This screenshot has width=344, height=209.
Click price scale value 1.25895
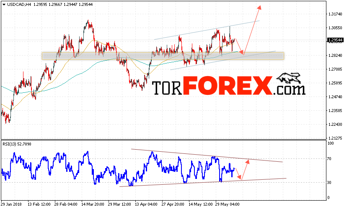pos(335,83)
